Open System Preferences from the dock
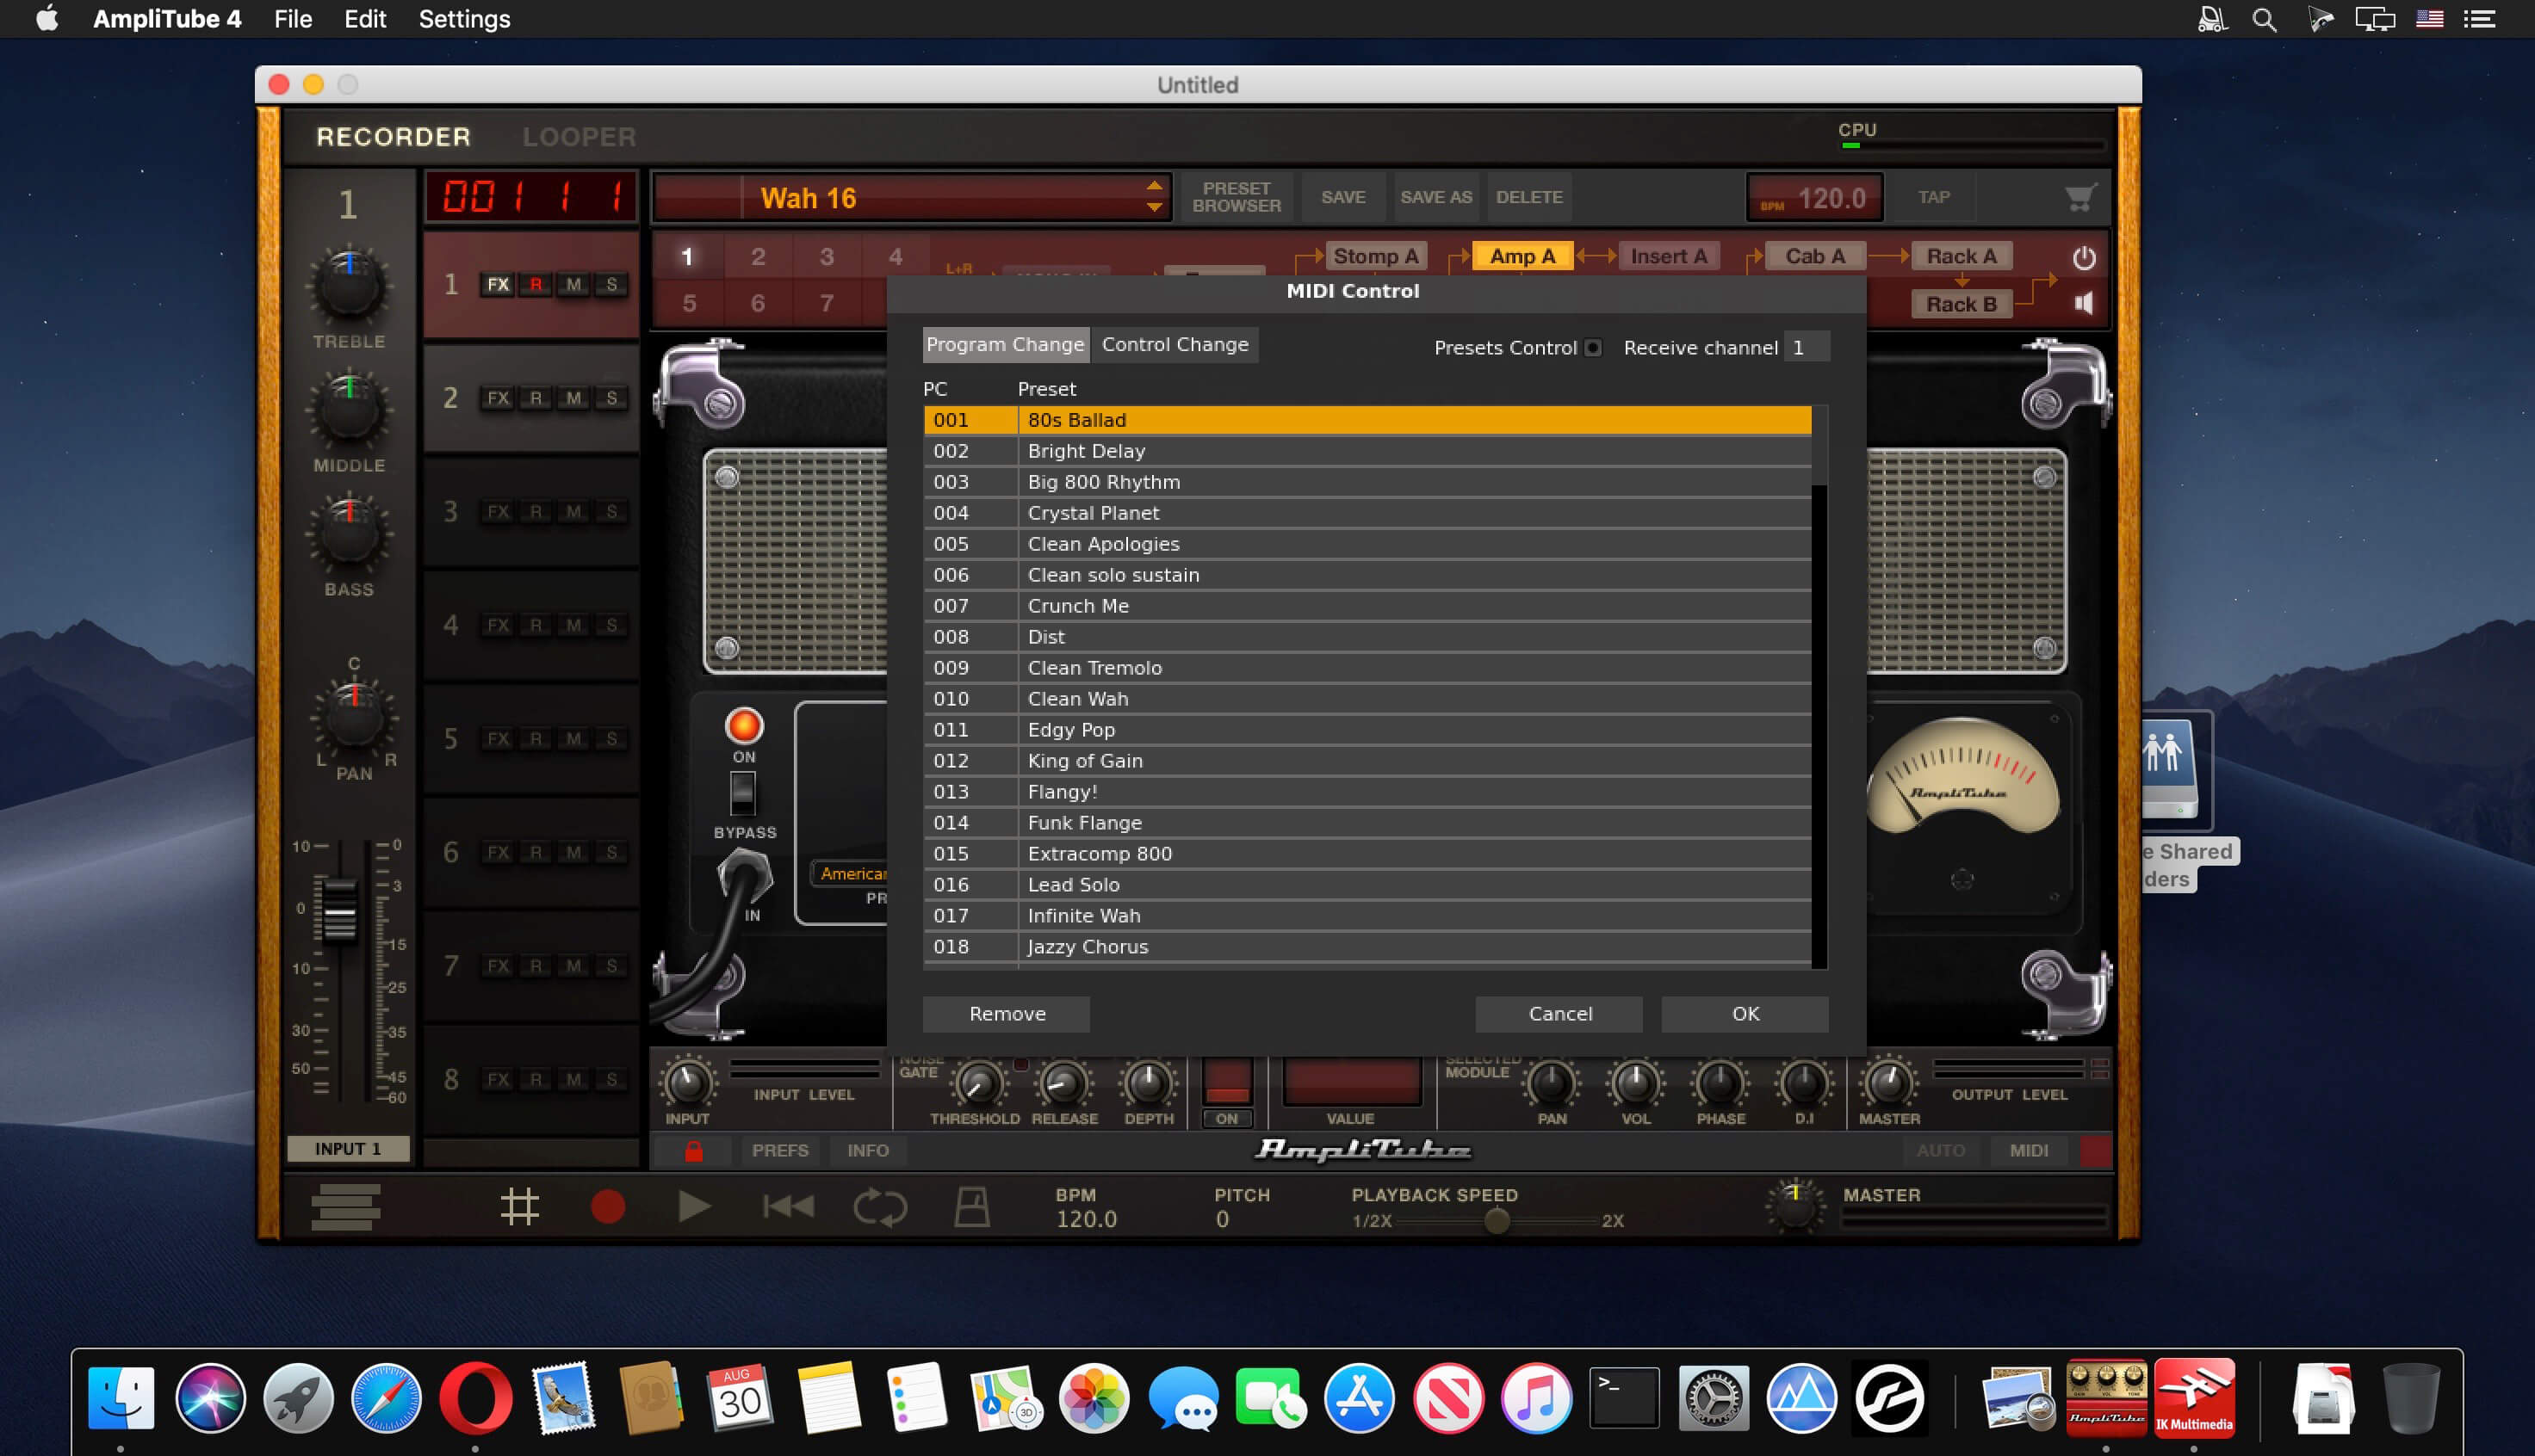2535x1456 pixels. (1713, 1397)
